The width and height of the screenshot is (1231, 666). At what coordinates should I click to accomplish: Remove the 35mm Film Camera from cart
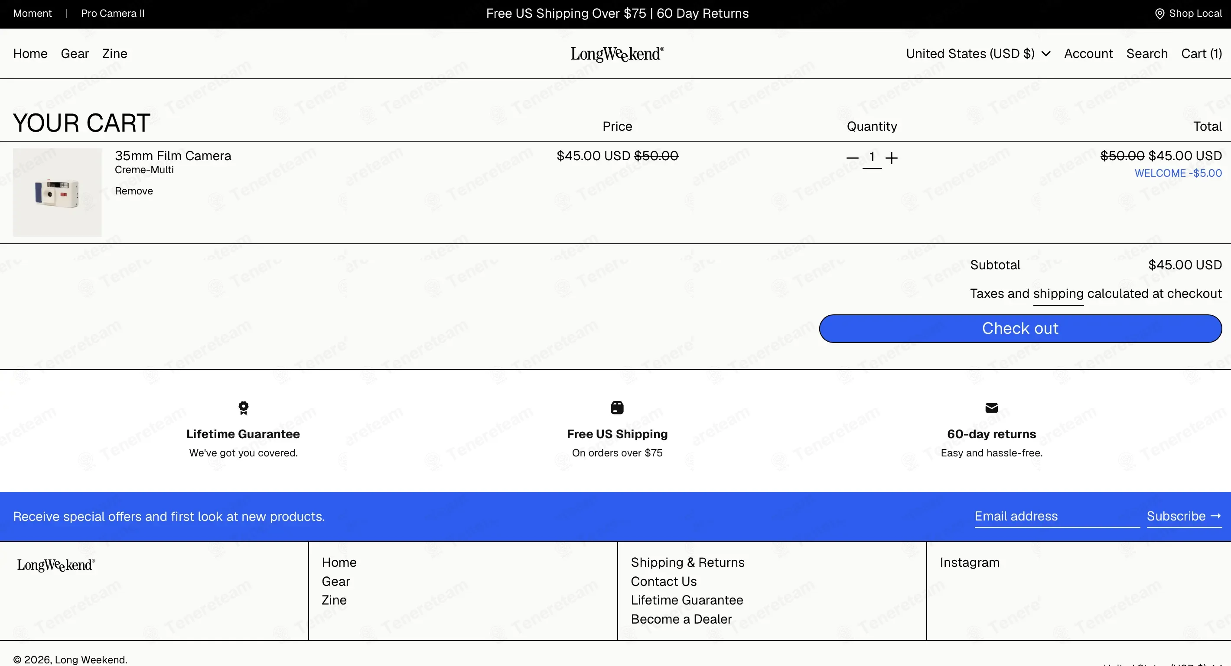[134, 191]
